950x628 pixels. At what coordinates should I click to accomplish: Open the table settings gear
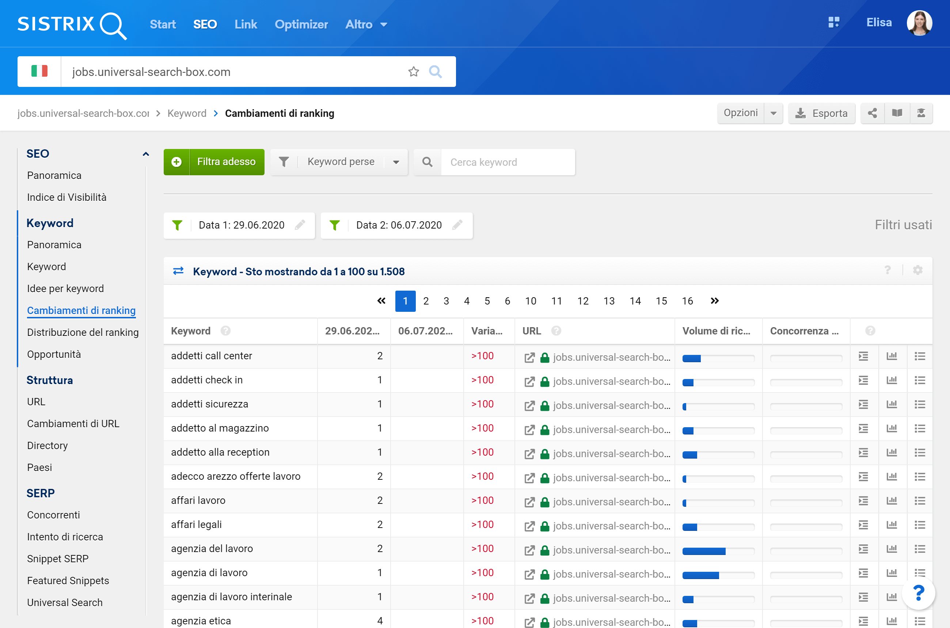917,270
